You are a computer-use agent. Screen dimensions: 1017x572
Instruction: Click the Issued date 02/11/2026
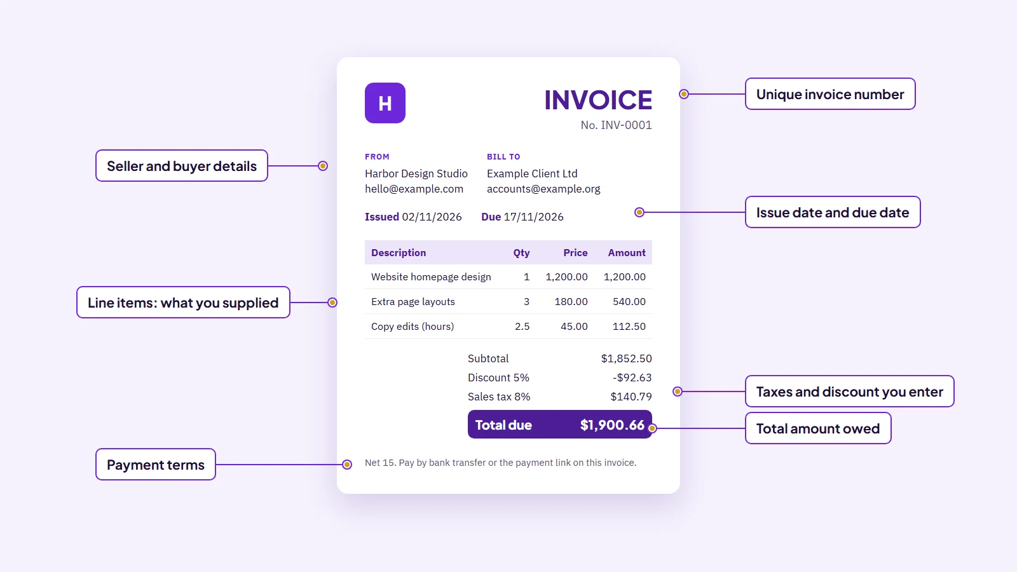[x=432, y=217]
